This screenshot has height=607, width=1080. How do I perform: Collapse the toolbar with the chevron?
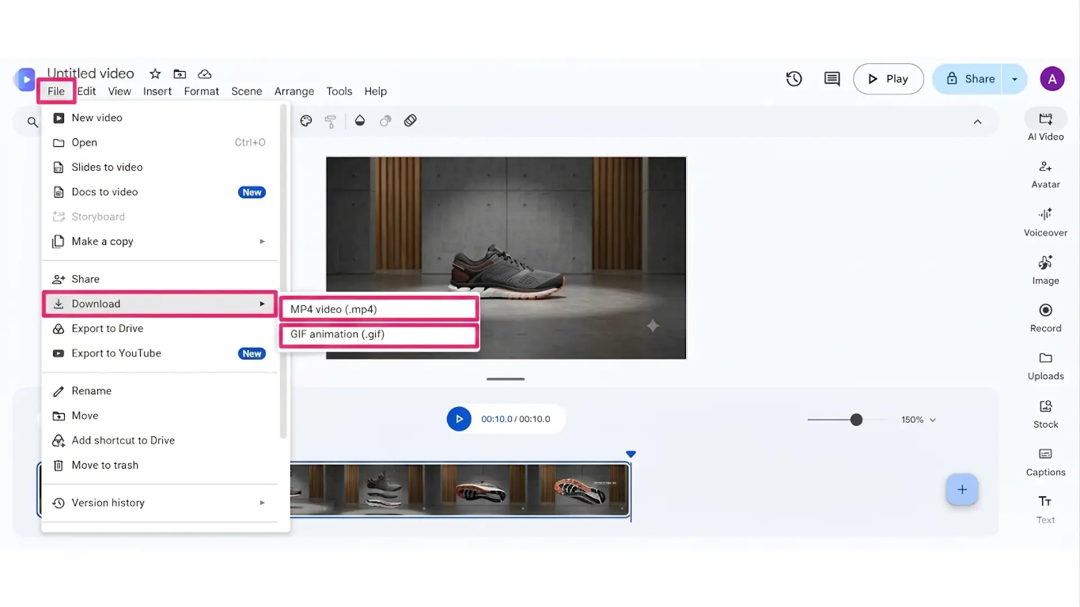978,122
